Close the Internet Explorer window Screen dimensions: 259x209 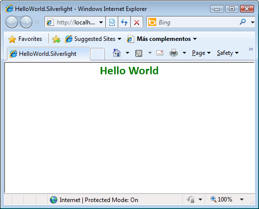click(247, 9)
